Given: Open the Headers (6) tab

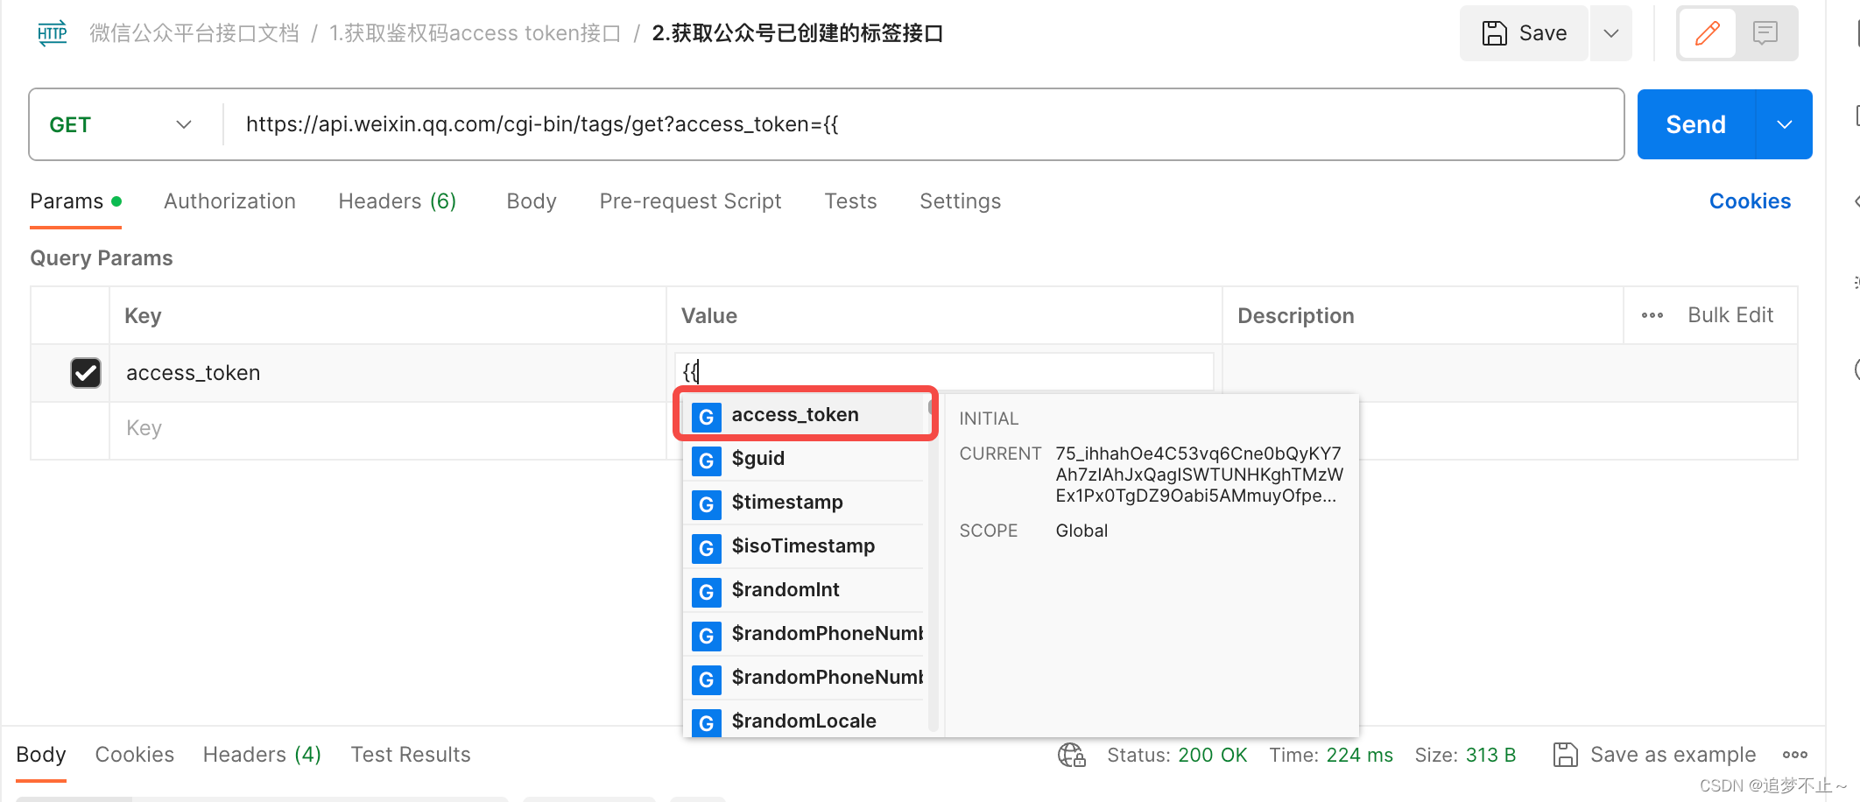Looking at the screenshot, I should [398, 201].
